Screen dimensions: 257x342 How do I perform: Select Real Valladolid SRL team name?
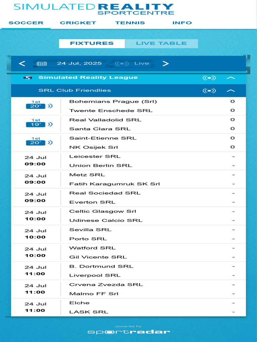(x=105, y=120)
